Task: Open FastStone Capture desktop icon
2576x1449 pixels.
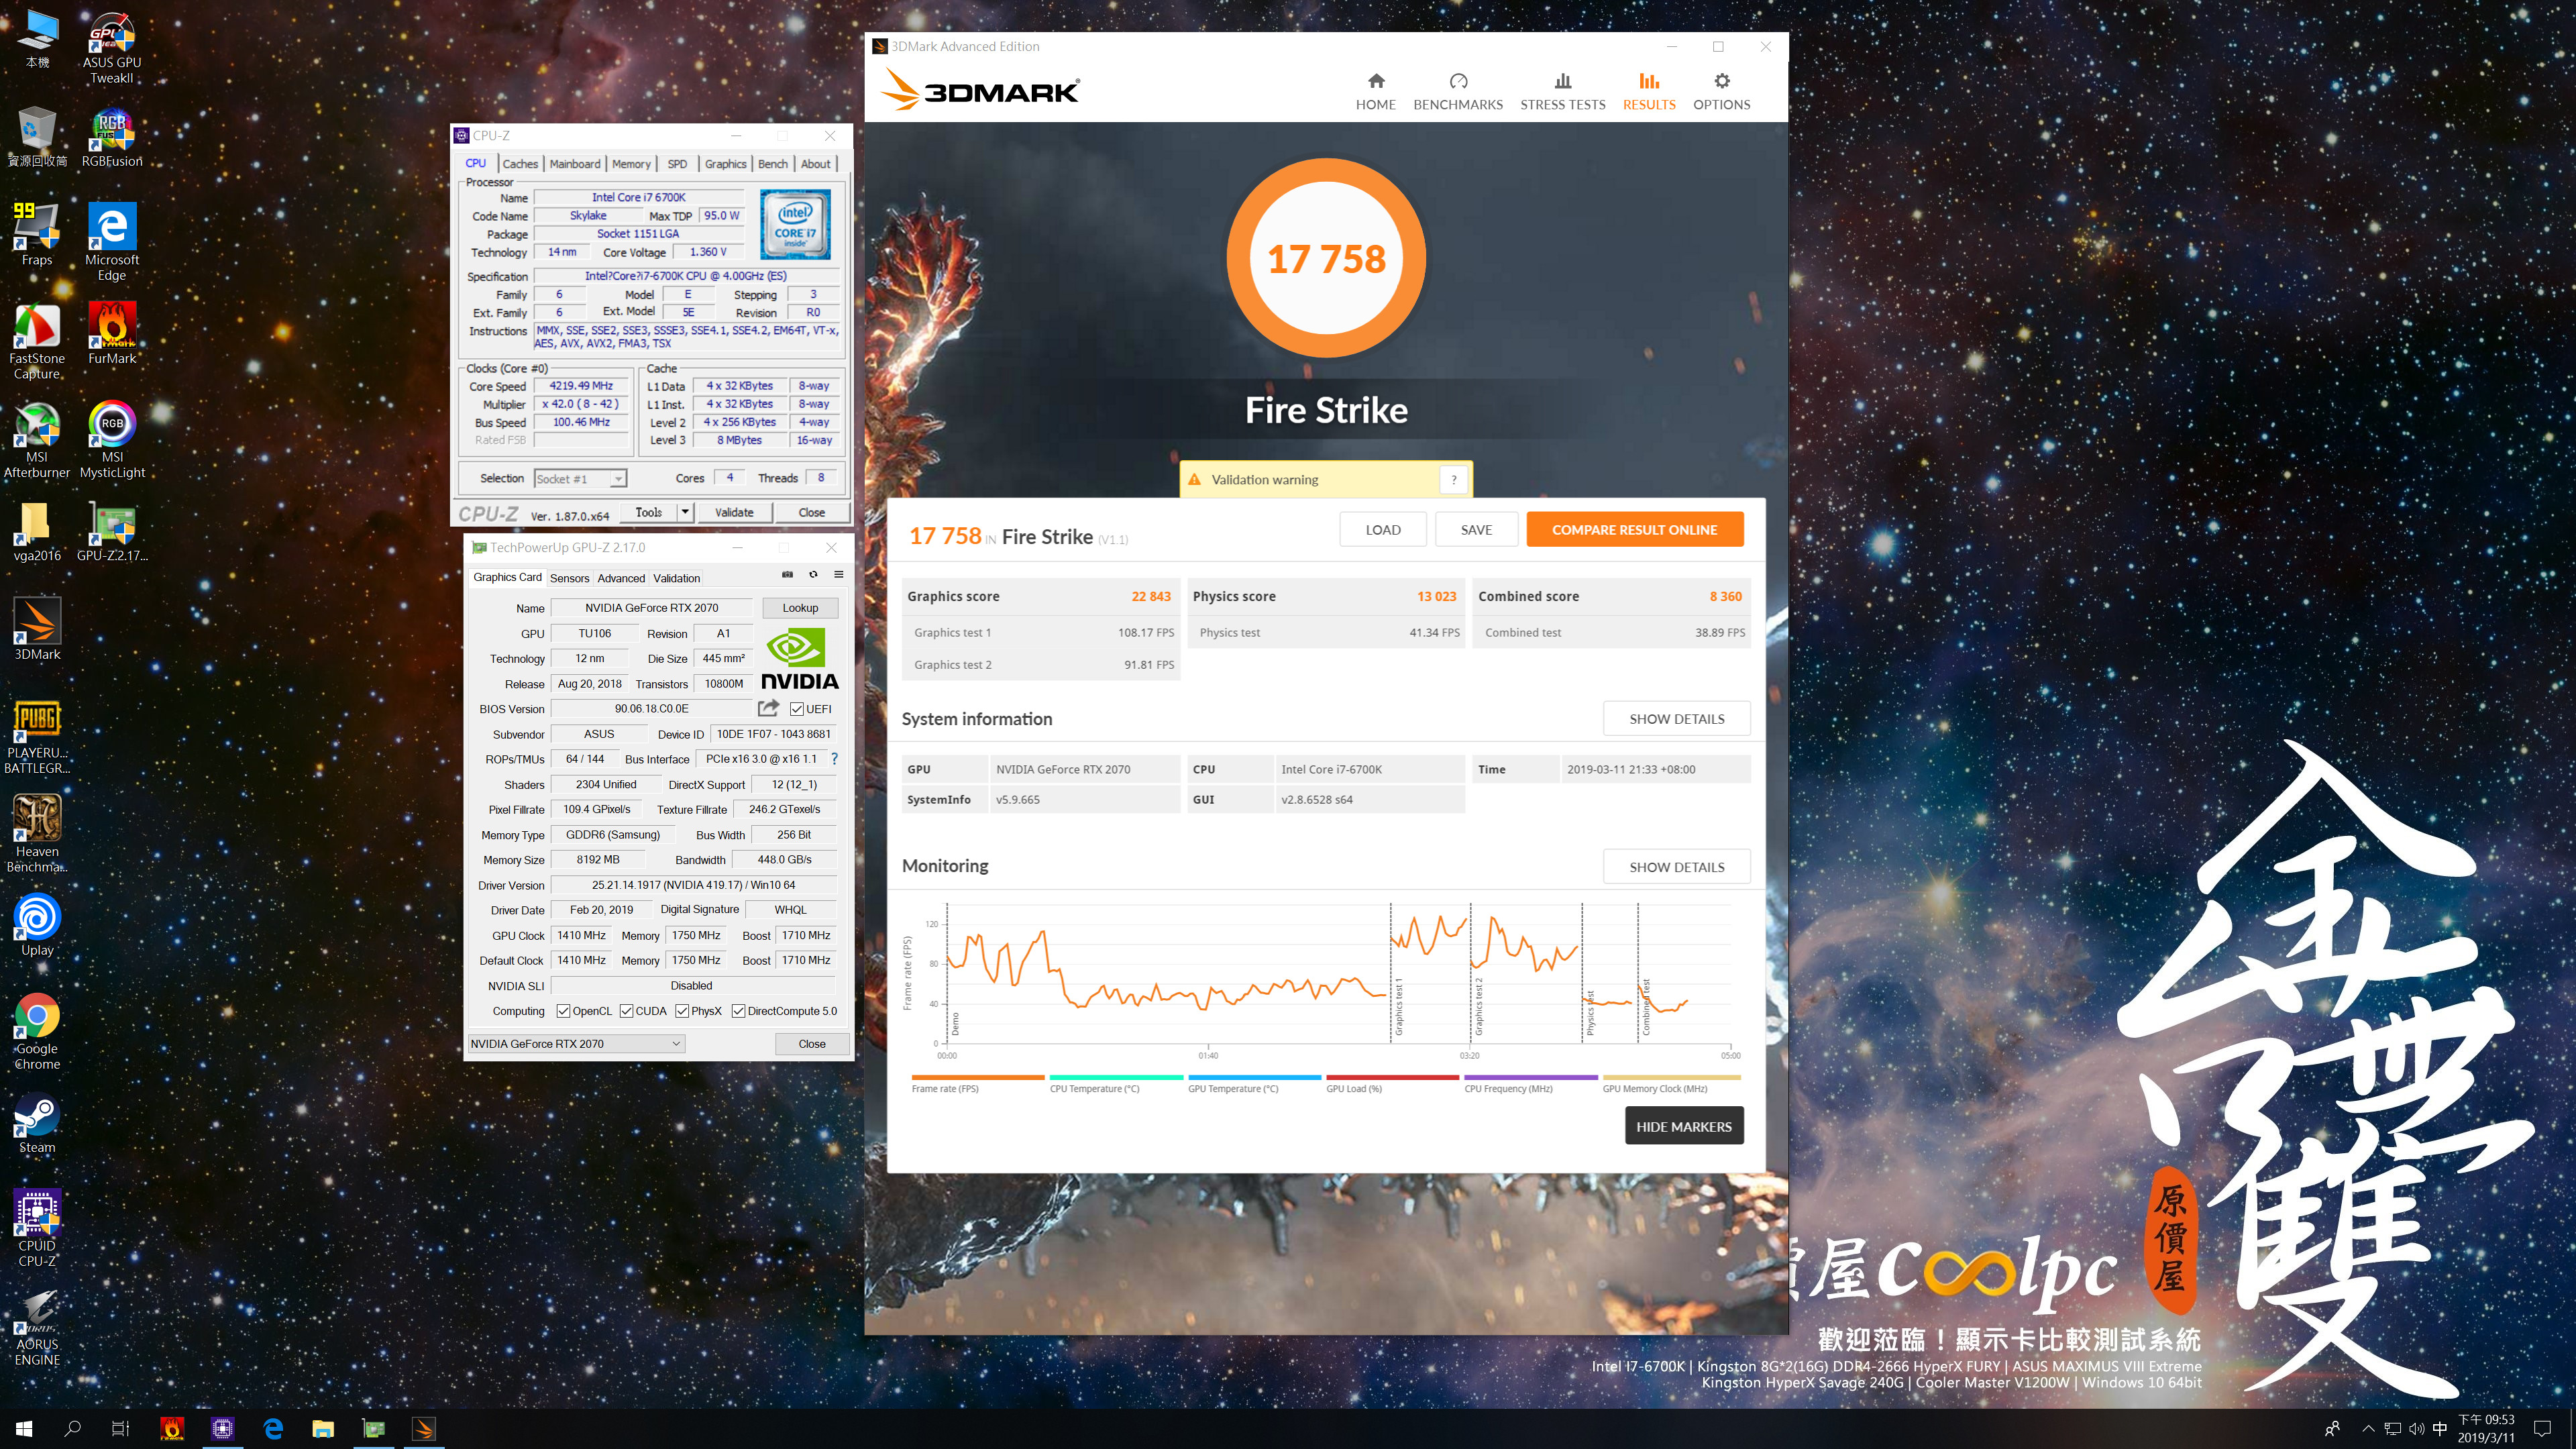Action: 37,342
